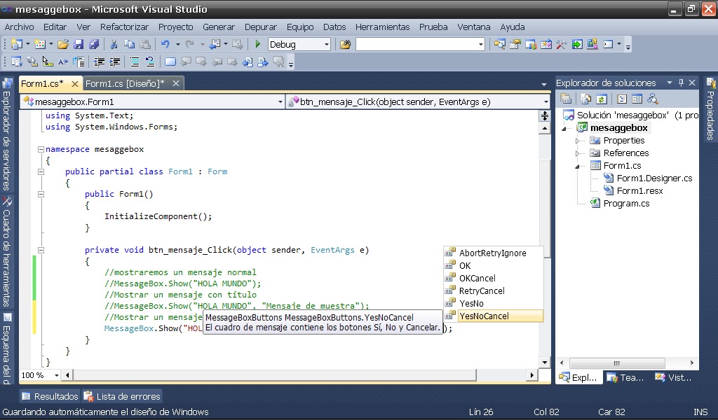This screenshot has width=718, height=420.
Task: Click the Cut icon in the toolbar
Action: coord(115,43)
